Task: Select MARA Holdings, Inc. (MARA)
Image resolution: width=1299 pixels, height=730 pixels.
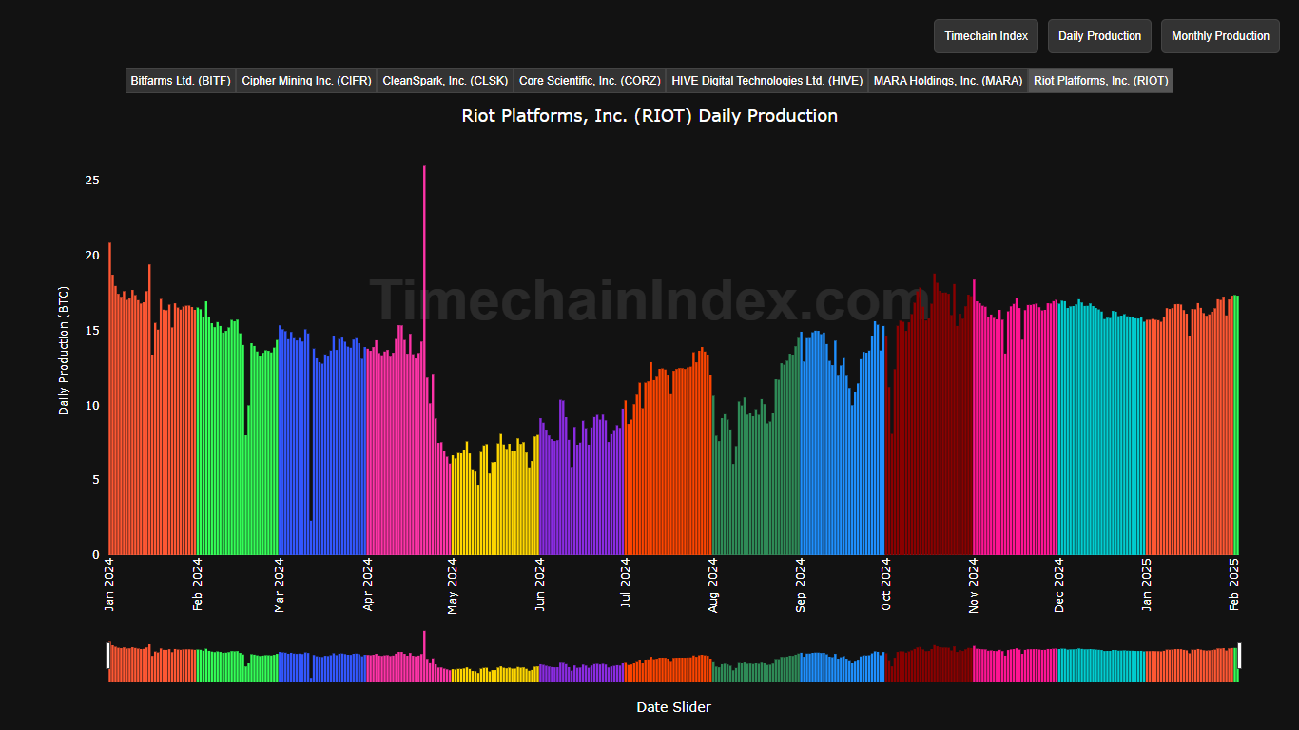Action: (x=947, y=80)
